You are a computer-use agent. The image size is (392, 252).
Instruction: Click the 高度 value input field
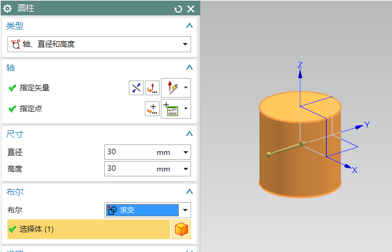click(x=129, y=168)
